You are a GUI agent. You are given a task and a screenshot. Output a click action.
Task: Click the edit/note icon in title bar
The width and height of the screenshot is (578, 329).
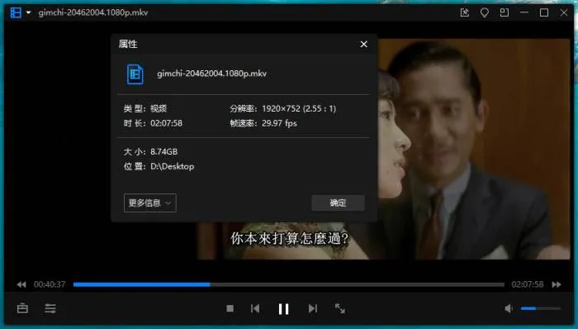point(464,12)
